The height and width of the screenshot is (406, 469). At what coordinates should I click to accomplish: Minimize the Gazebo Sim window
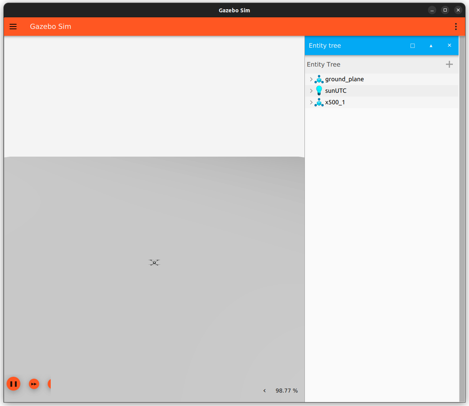(x=432, y=10)
